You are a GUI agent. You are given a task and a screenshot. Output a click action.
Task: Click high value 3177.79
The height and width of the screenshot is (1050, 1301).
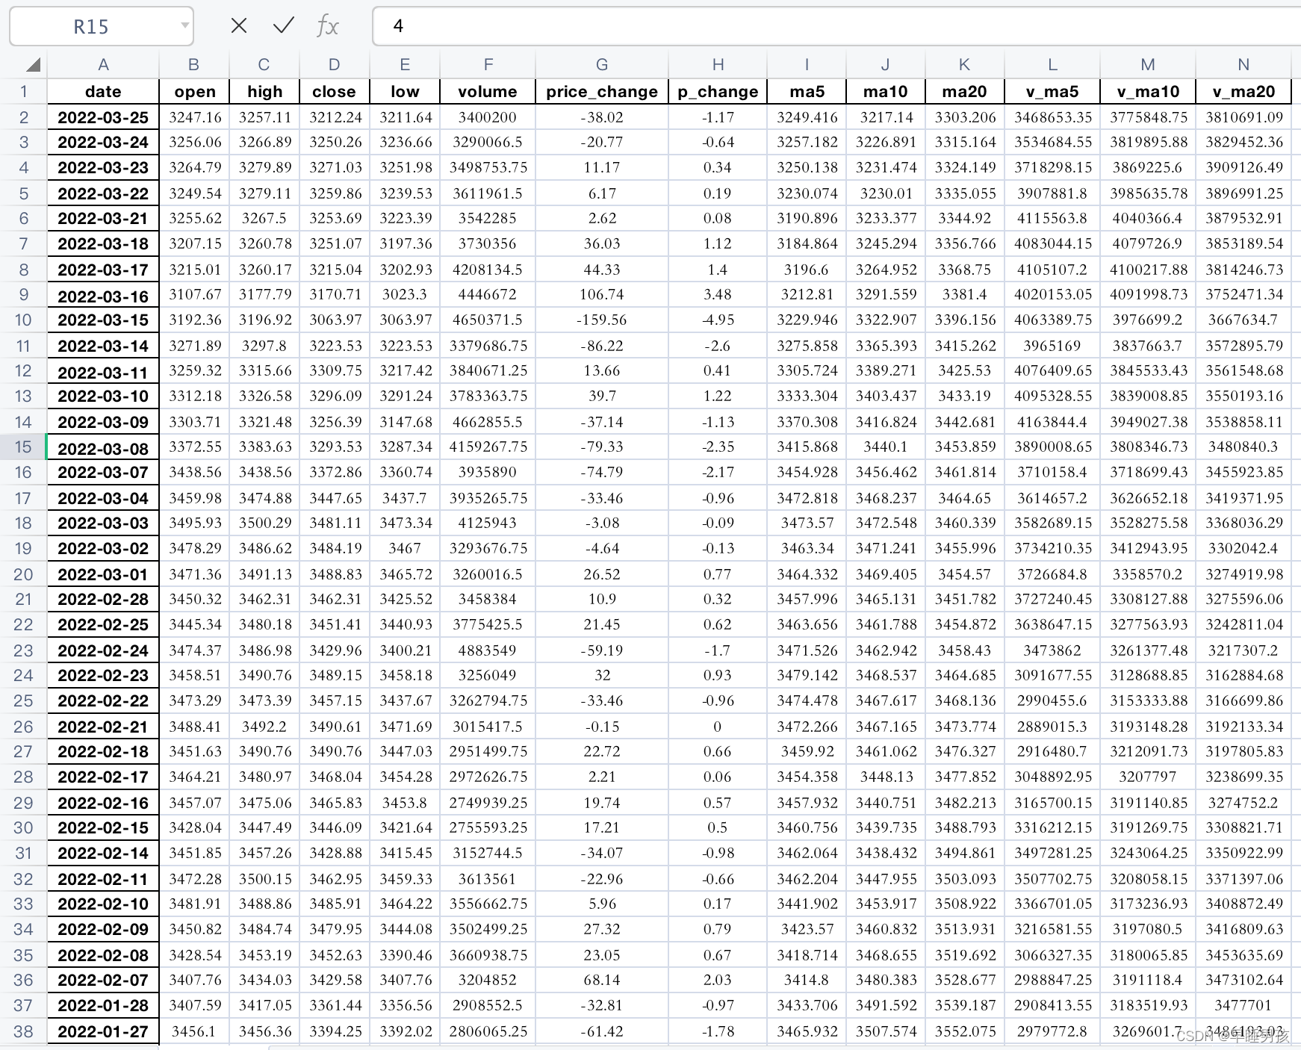(x=264, y=294)
